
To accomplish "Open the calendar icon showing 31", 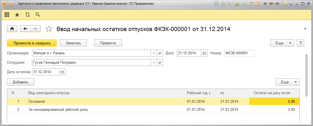I will click(x=258, y=4).
